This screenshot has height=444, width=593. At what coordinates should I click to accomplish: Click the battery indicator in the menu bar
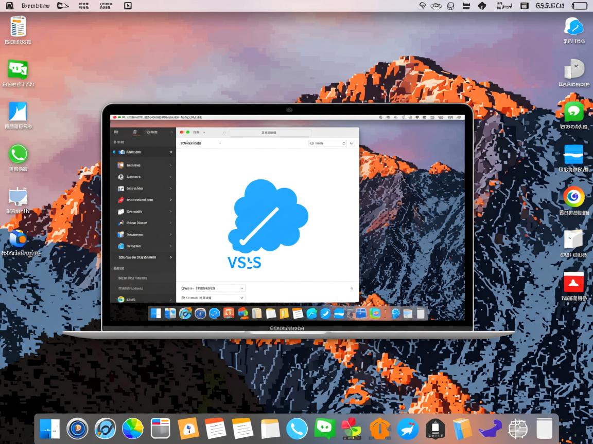click(579, 6)
